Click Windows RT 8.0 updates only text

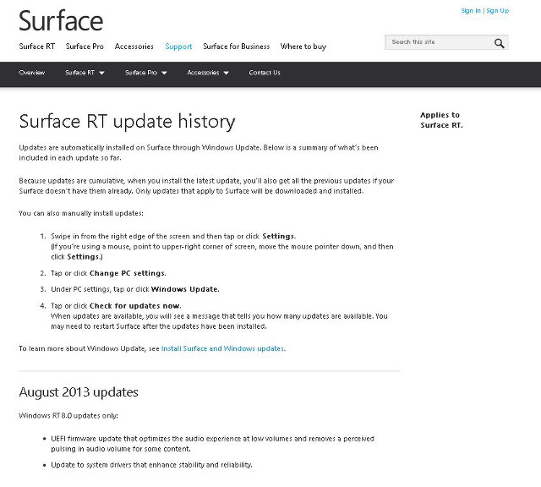pos(68,415)
